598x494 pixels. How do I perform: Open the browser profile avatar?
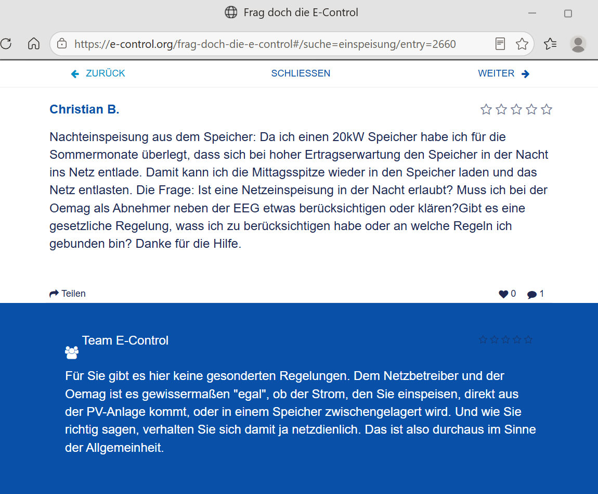578,44
